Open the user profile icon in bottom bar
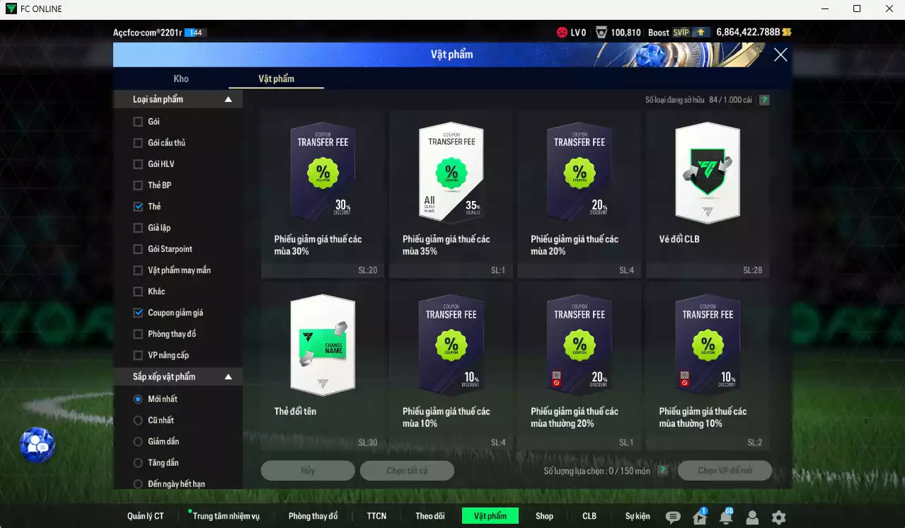Image resolution: width=905 pixels, height=528 pixels. (752, 517)
